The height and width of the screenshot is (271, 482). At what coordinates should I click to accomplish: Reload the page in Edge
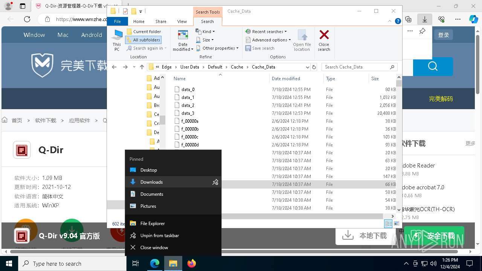pos(27,19)
